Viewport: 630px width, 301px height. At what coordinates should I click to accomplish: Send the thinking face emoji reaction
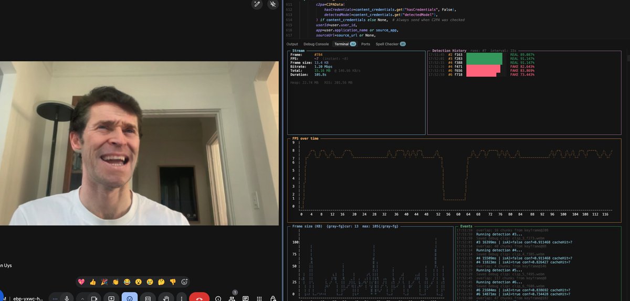[x=162, y=282]
